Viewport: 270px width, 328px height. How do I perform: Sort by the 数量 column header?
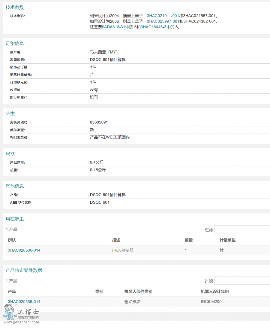189,240
